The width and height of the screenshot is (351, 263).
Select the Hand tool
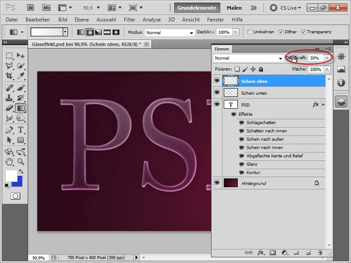tap(9, 161)
